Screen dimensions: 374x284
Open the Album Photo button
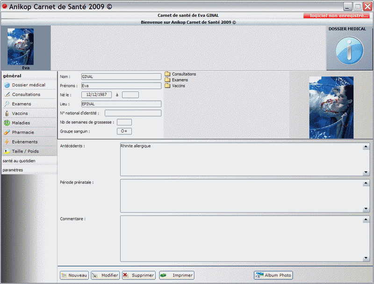tap(273, 275)
